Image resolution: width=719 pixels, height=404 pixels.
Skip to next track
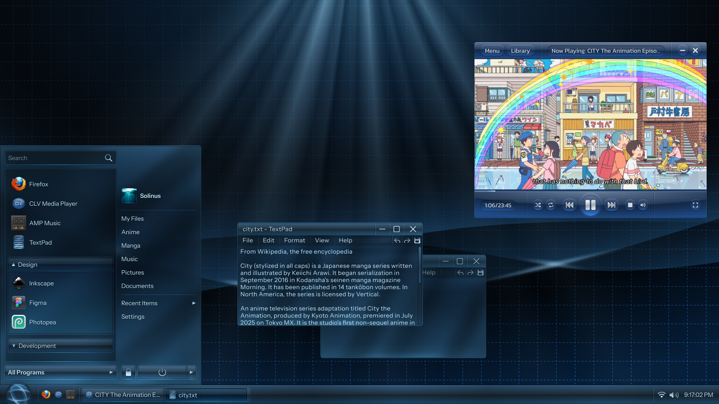611,205
